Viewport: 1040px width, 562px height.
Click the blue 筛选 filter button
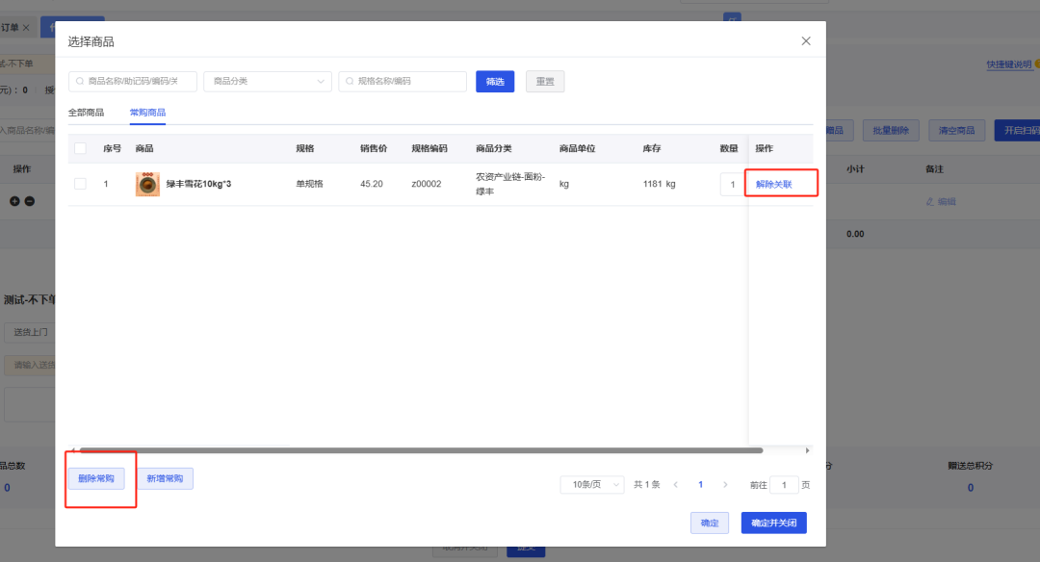[495, 82]
